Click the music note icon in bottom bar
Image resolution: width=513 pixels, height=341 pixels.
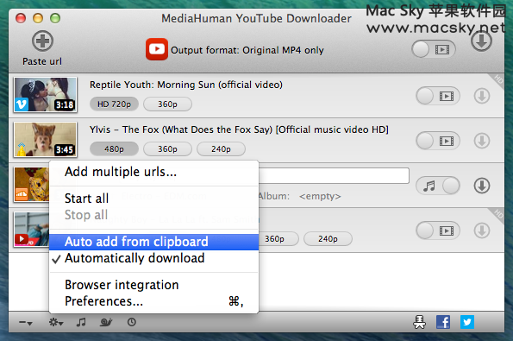pos(81,322)
